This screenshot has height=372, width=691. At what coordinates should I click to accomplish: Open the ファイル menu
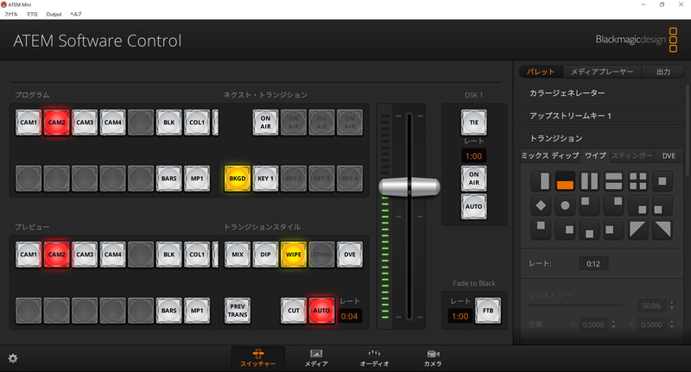(11, 14)
